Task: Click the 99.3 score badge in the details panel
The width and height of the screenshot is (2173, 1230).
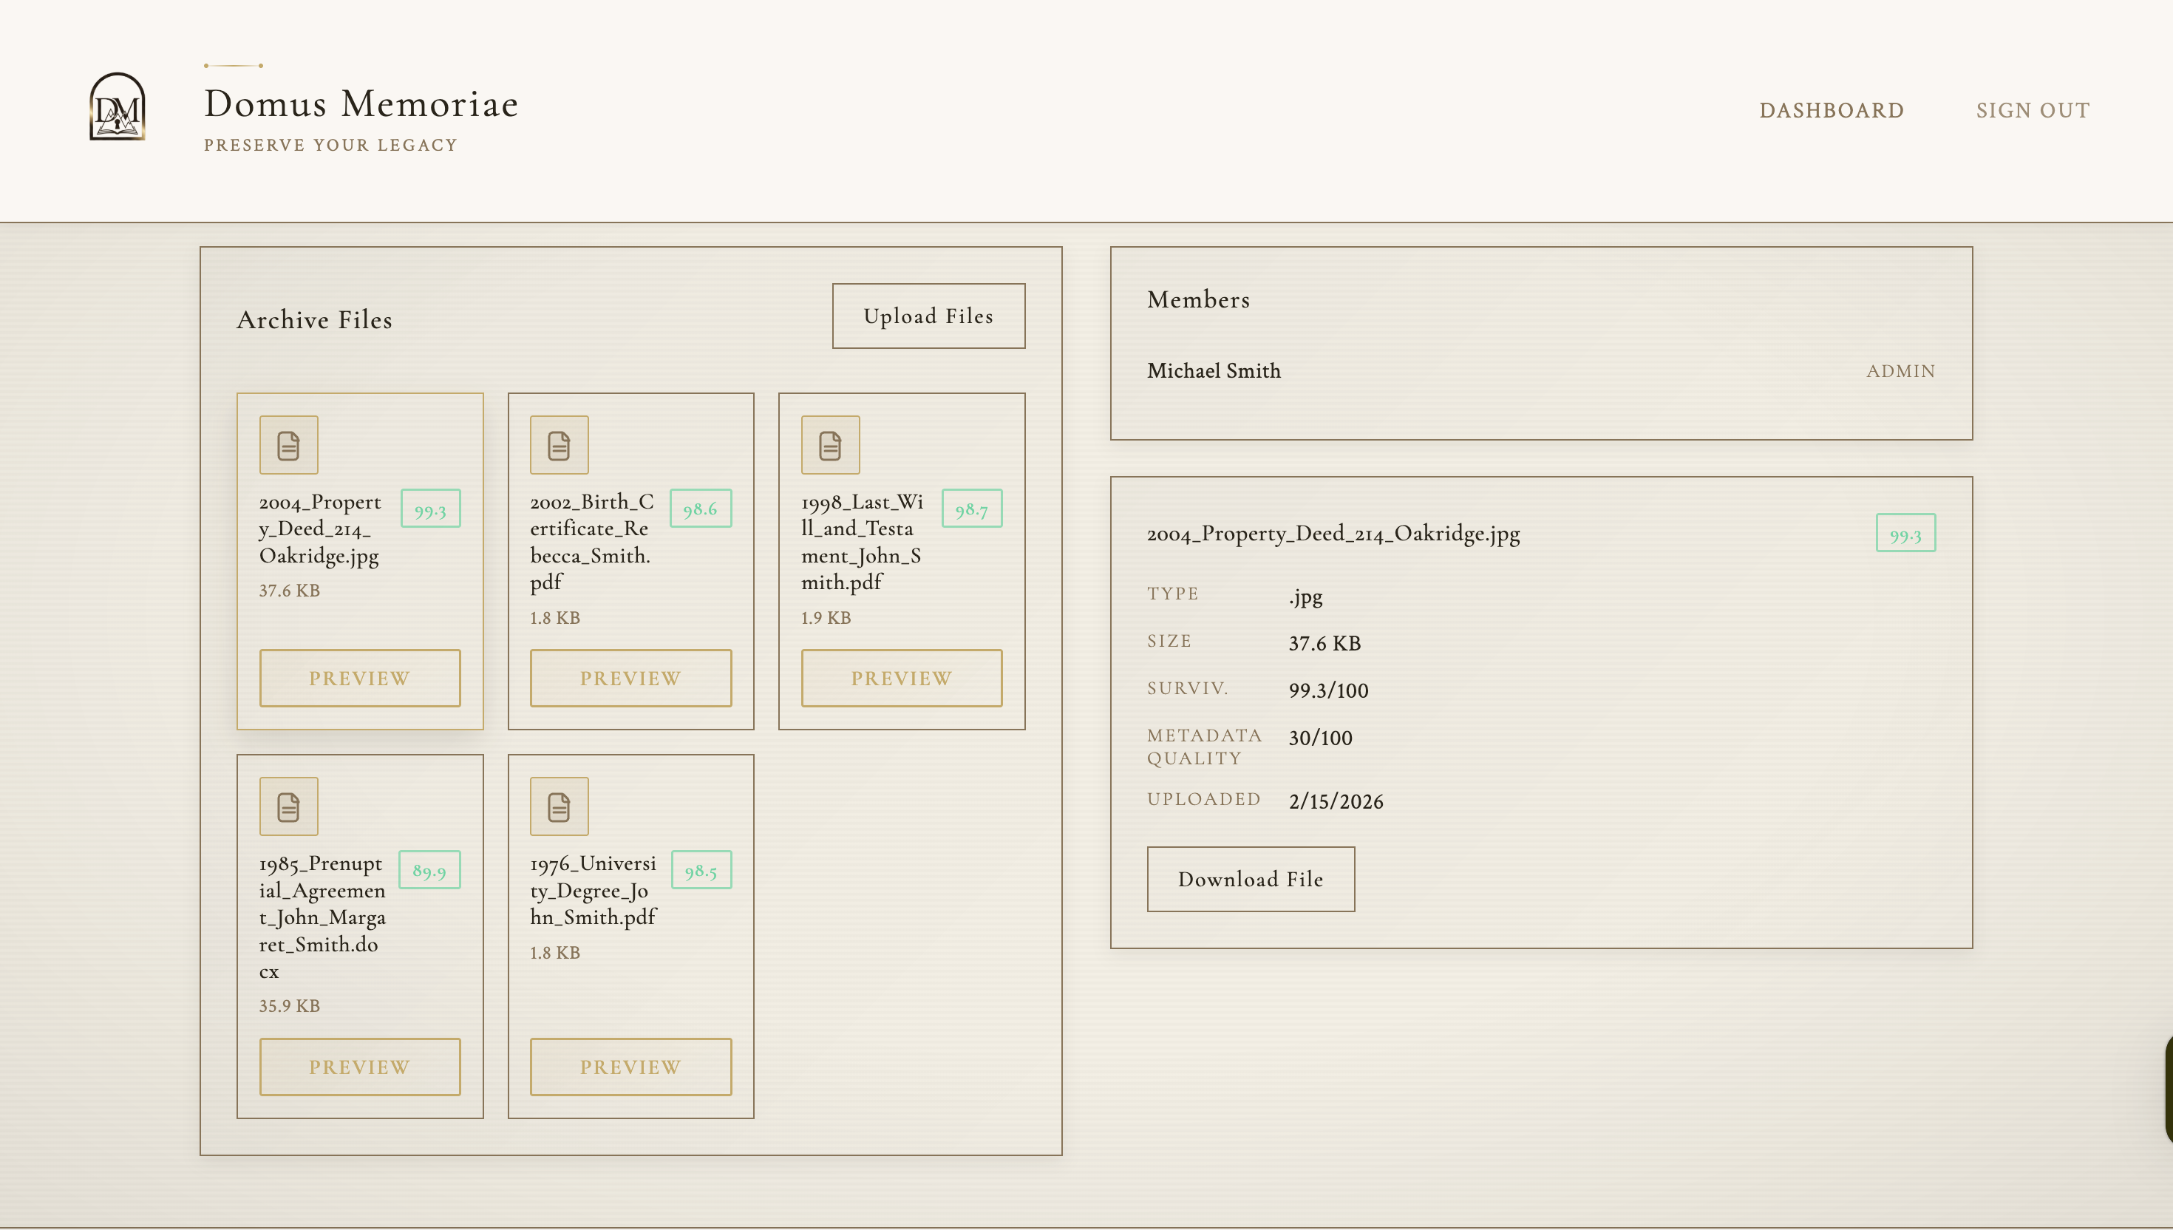Action: click(x=1905, y=534)
